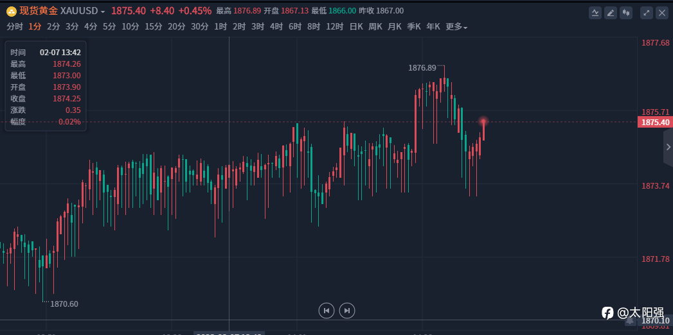673x335 pixels.
Task: Switch to the 分时 view
Action: click(x=15, y=27)
